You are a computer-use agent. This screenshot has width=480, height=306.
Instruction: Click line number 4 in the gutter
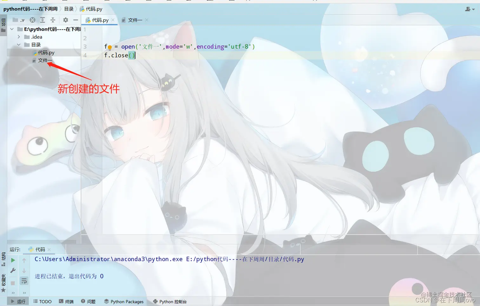pos(85,55)
